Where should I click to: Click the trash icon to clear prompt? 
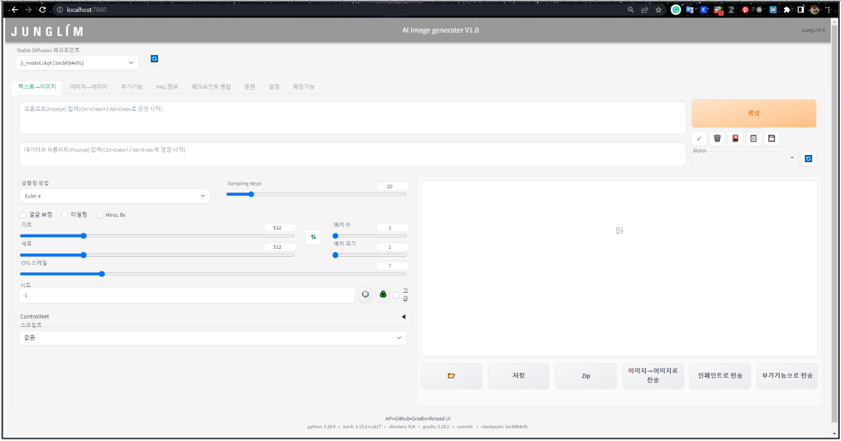click(717, 139)
